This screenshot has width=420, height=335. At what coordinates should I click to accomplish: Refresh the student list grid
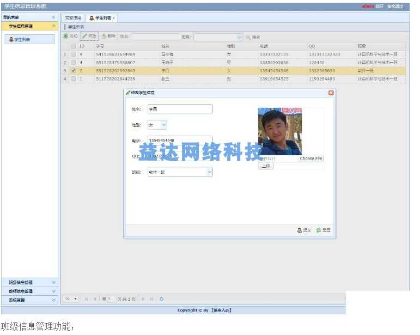point(162,299)
